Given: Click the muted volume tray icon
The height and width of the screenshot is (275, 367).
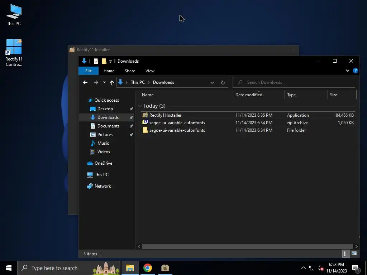Looking at the screenshot, I should click(320, 268).
